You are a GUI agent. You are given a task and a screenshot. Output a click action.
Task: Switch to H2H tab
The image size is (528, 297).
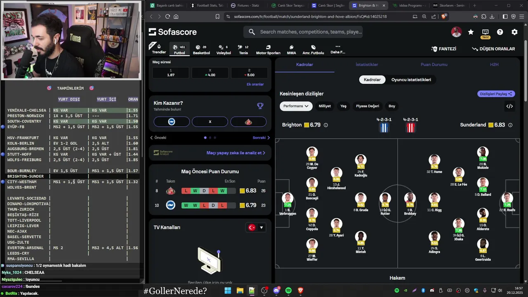494,65
